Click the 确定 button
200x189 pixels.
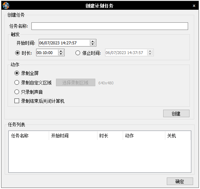click(x=180, y=181)
